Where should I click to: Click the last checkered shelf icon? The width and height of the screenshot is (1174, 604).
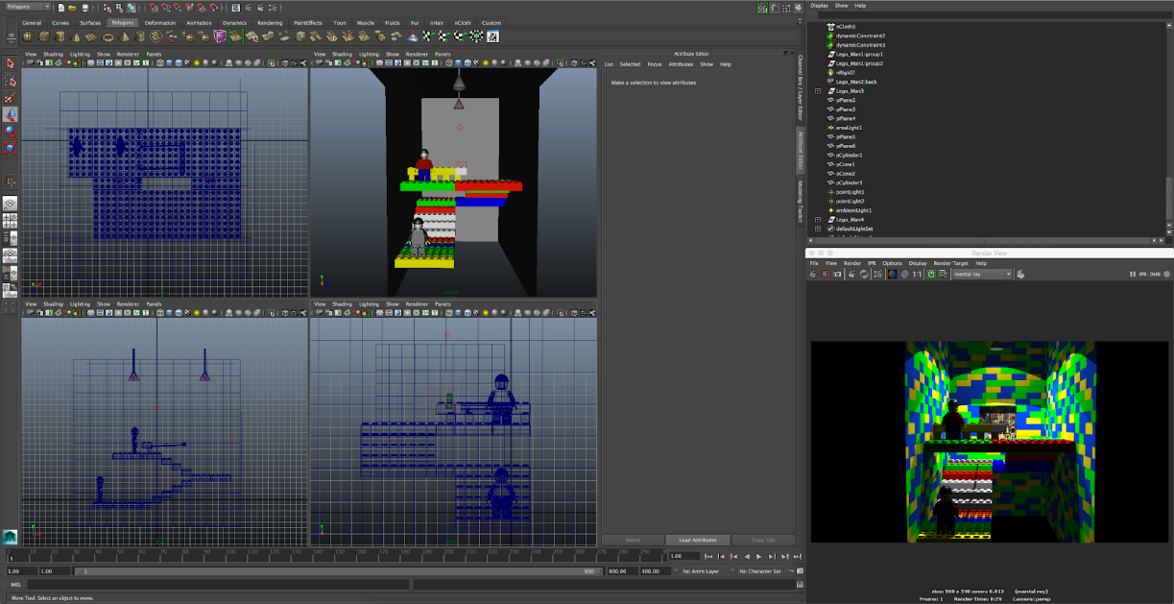[493, 36]
